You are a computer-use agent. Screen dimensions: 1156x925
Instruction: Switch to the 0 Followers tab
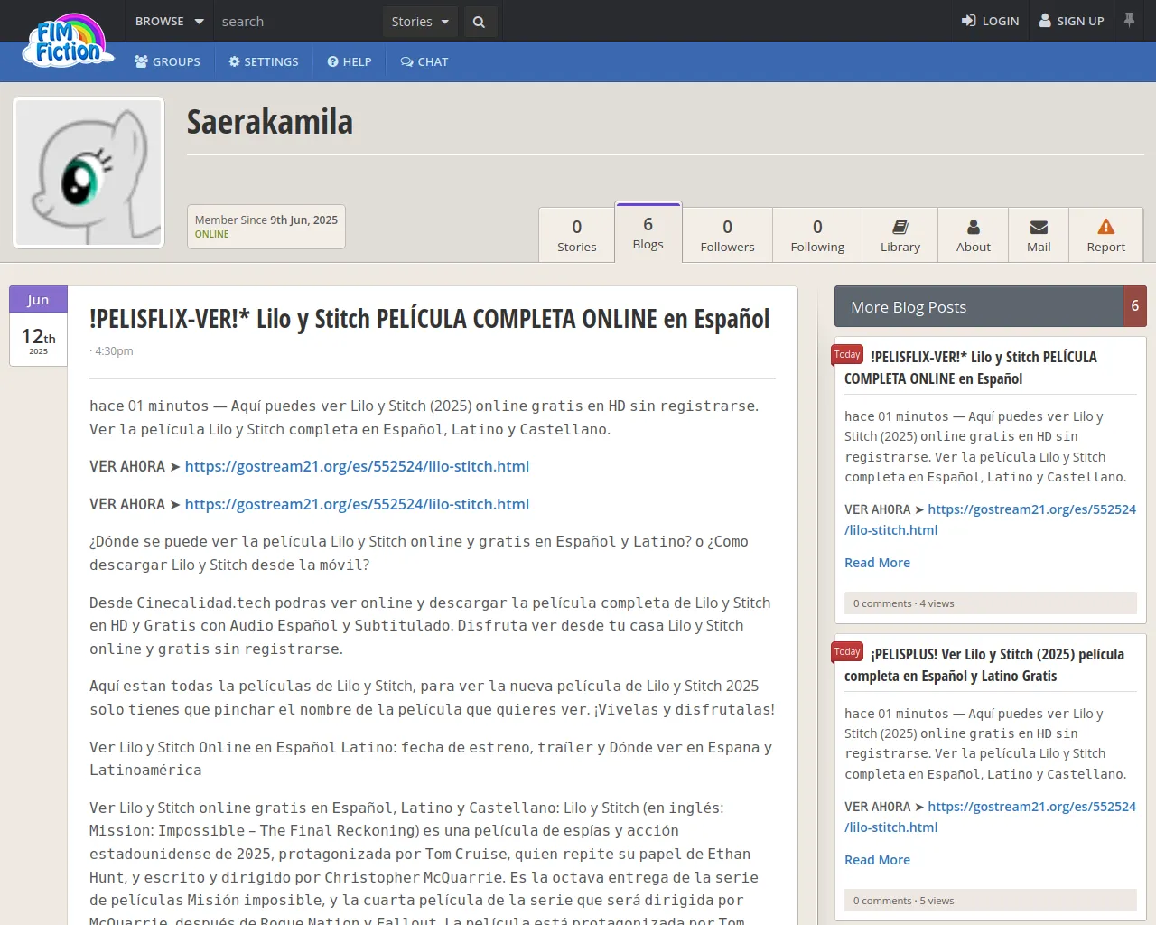(x=727, y=235)
